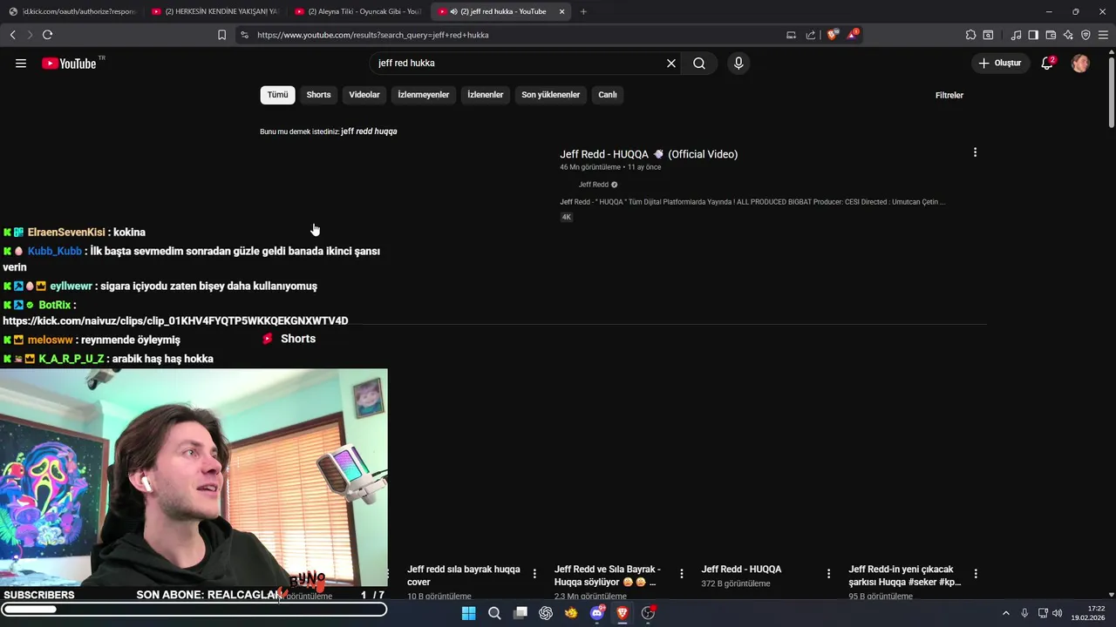Image resolution: width=1116 pixels, height=627 pixels.
Task: Select the Shorts filter chip
Action: [318, 95]
